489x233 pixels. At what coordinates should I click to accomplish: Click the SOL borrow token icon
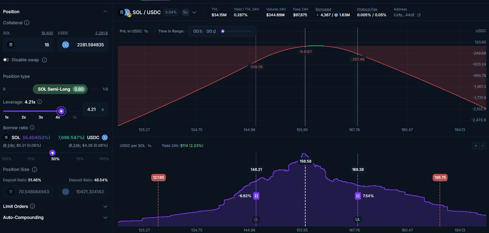pos(6,138)
